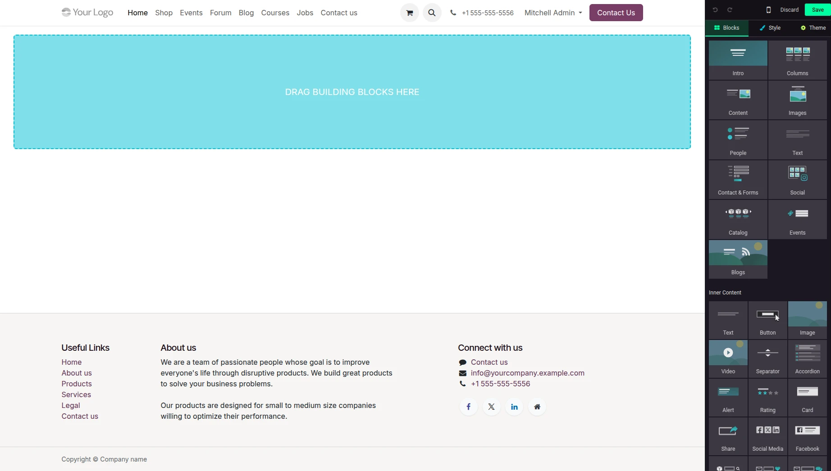This screenshot has width=831, height=471.
Task: Select the Intro building block
Action: point(738,60)
